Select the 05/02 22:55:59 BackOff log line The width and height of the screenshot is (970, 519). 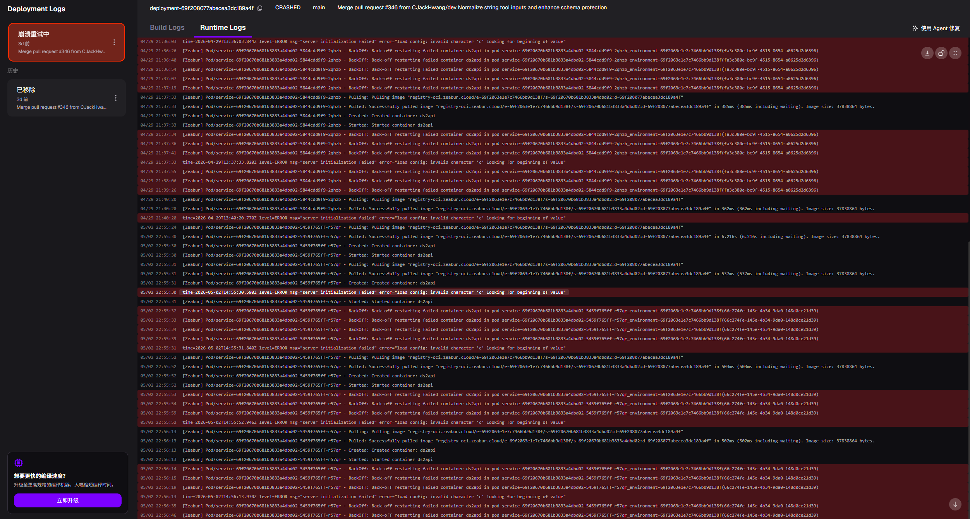(553, 413)
